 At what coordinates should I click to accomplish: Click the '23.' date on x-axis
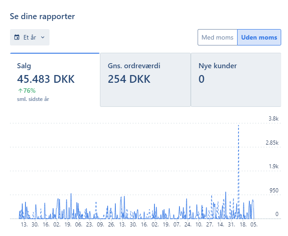click(x=89, y=225)
